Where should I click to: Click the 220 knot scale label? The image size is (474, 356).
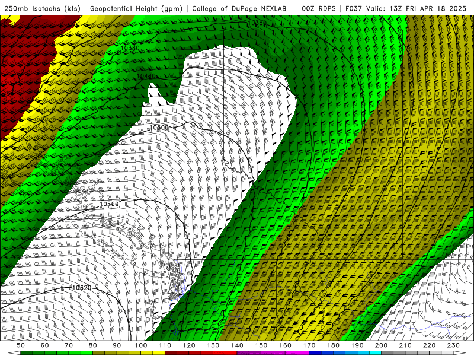(429, 345)
